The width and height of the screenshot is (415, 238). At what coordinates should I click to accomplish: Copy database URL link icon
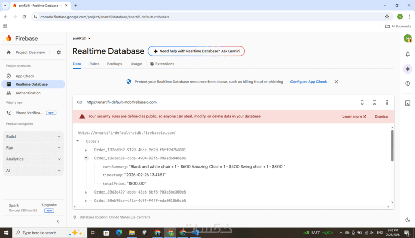tap(80, 102)
